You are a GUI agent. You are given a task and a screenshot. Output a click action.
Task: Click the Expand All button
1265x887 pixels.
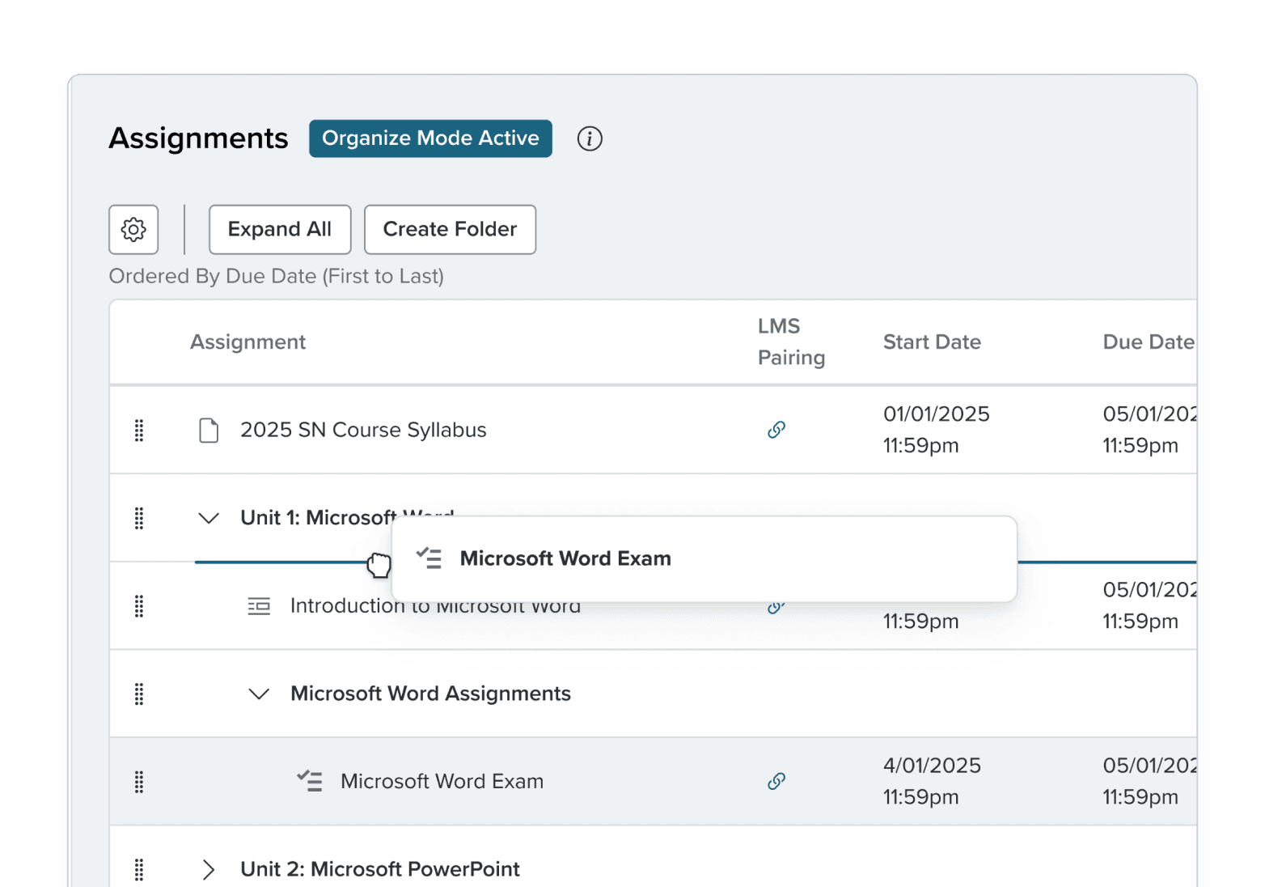coord(280,230)
